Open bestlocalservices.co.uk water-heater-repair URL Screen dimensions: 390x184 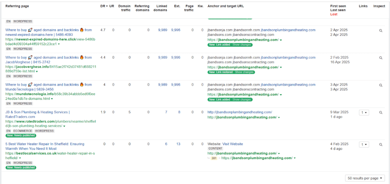[50, 156]
